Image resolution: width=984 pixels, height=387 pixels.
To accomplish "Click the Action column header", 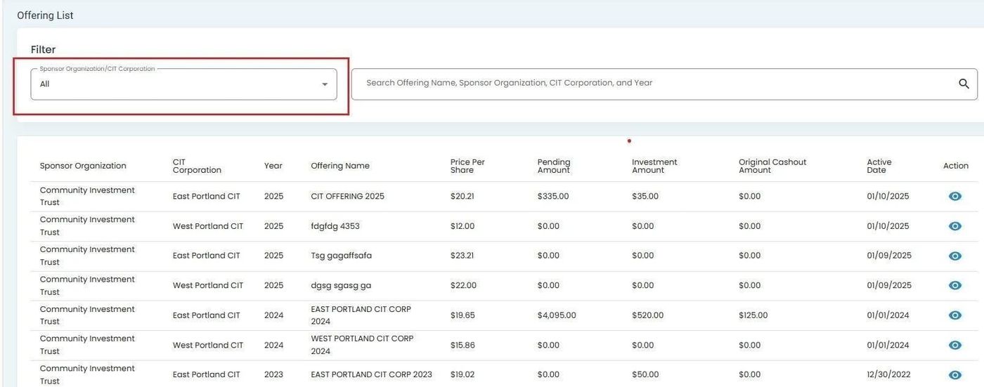I will click(956, 166).
